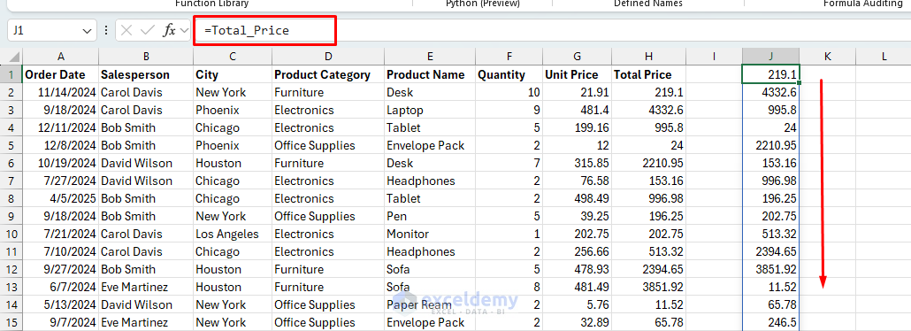Select row 15 header

click(11, 322)
